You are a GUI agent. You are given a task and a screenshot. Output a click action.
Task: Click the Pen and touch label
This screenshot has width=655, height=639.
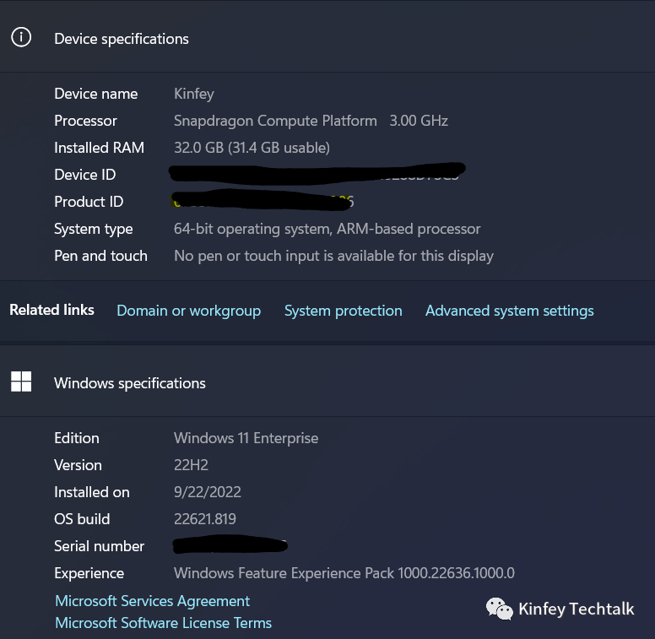coord(100,256)
